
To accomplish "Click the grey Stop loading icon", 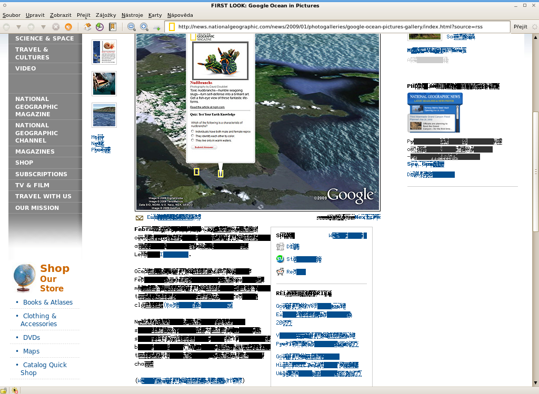I will tap(56, 27).
